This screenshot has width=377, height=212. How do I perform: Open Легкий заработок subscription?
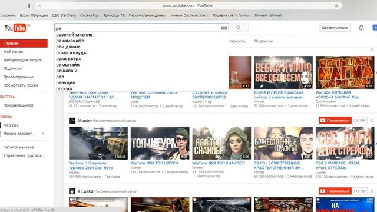click(x=19, y=134)
